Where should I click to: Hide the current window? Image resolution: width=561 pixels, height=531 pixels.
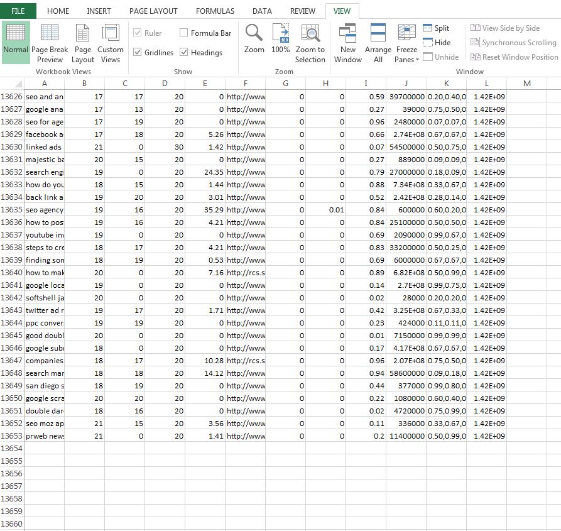437,43
